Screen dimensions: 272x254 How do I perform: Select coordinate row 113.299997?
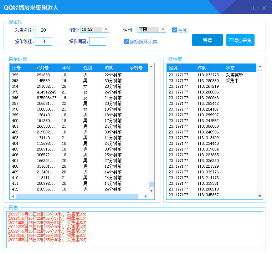(211, 115)
